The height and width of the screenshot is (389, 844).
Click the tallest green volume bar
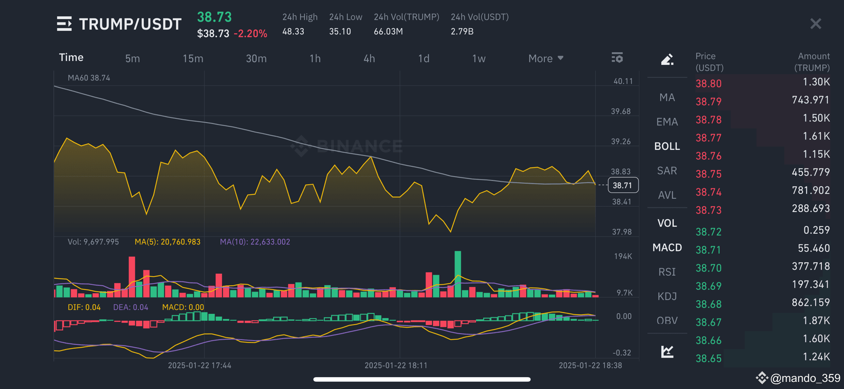[x=458, y=274]
